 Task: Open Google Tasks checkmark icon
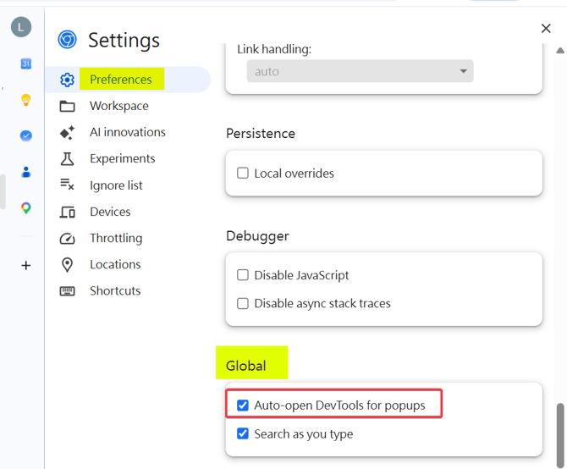coord(25,135)
